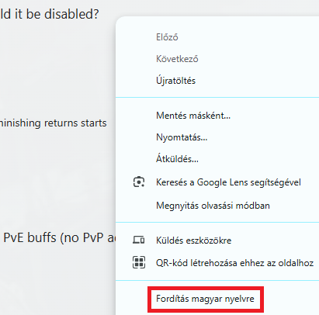
Task: Click the separator line above Küldés eszközökre
Action: point(217,222)
